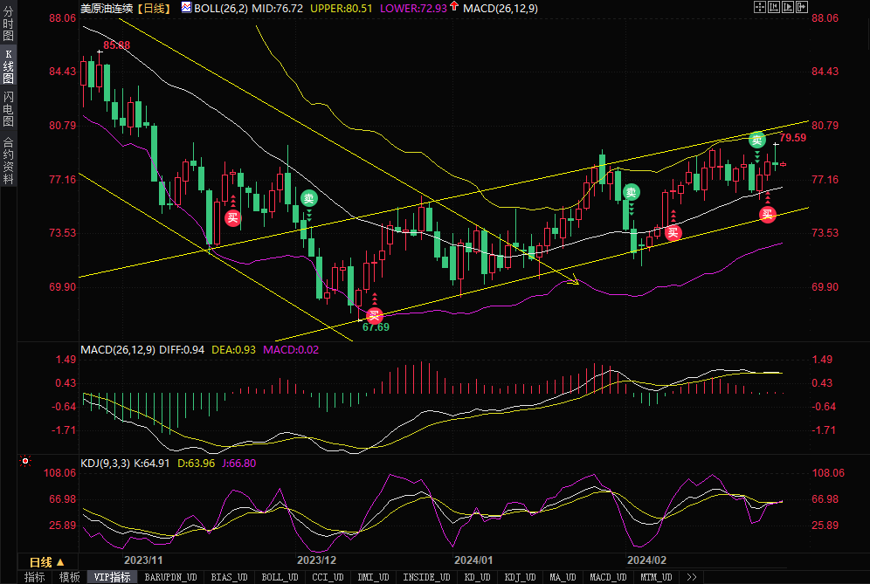Click the playback arrow chart icon
The height and width of the screenshot is (584, 870).
[x=788, y=7]
